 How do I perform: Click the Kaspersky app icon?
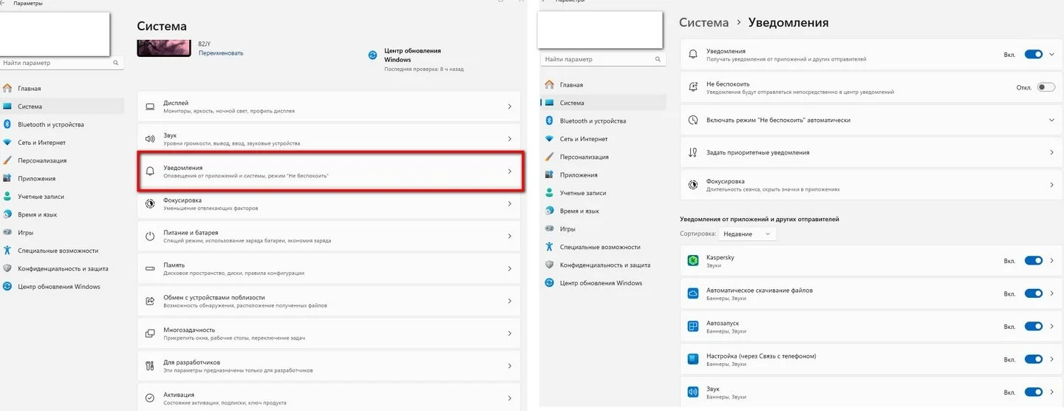pyautogui.click(x=693, y=261)
